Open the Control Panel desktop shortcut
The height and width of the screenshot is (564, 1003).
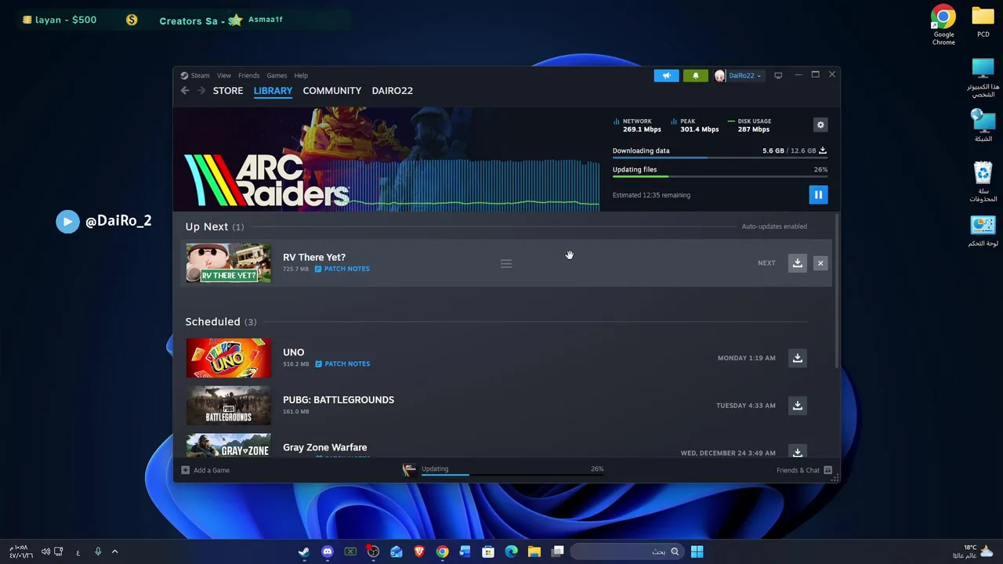pyautogui.click(x=983, y=231)
